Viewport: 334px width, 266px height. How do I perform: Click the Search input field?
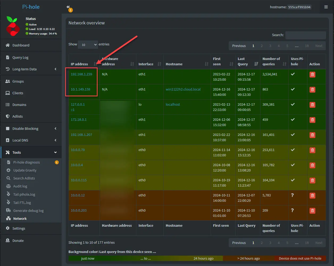(x=305, y=35)
